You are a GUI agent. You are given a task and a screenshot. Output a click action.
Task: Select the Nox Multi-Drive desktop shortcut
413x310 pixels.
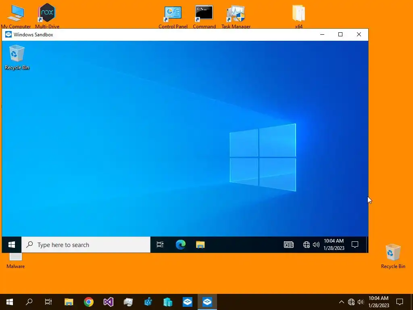pyautogui.click(x=47, y=16)
